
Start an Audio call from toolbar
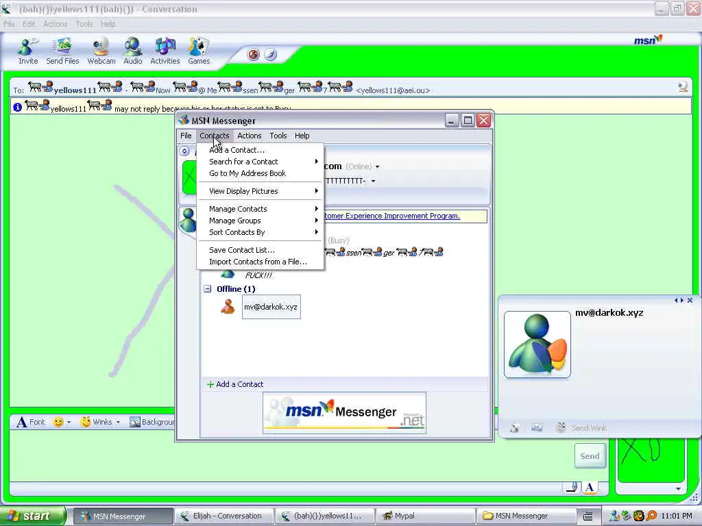click(x=133, y=51)
